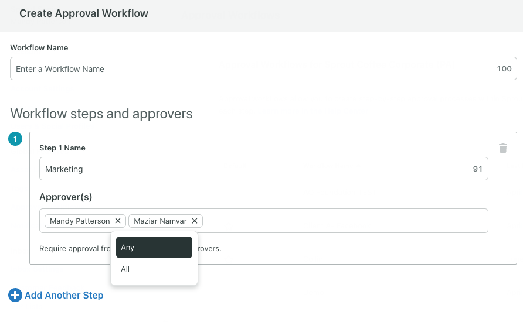
Task: Click the Workflow Name label
Action: tap(39, 47)
